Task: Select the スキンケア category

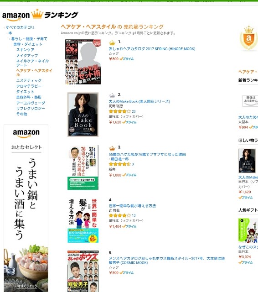Action: coord(25,50)
